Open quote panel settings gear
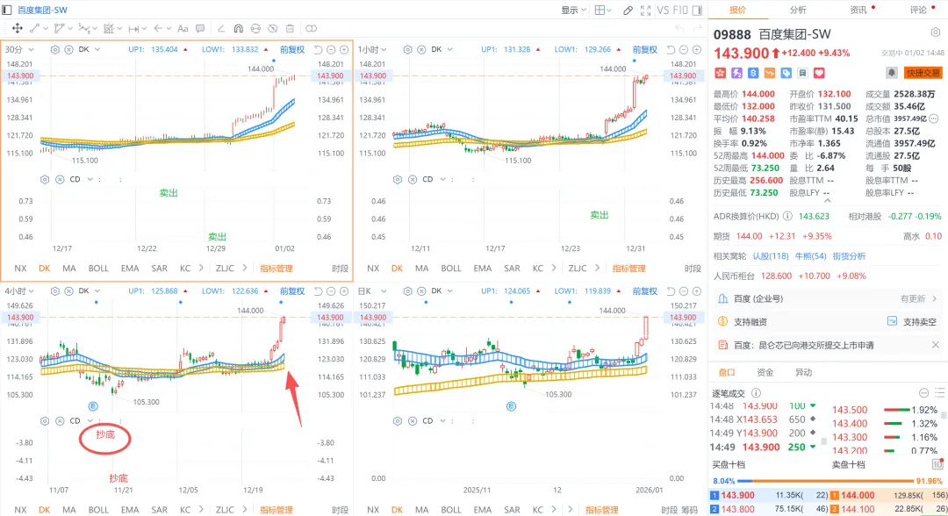Screen dimensions: 948x516 pos(936,32)
